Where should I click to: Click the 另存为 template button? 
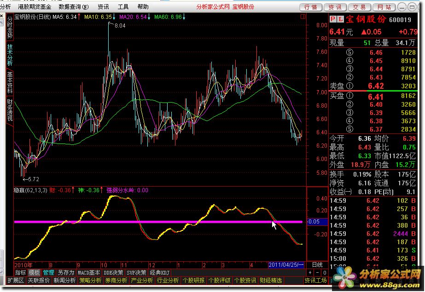(x=66, y=273)
